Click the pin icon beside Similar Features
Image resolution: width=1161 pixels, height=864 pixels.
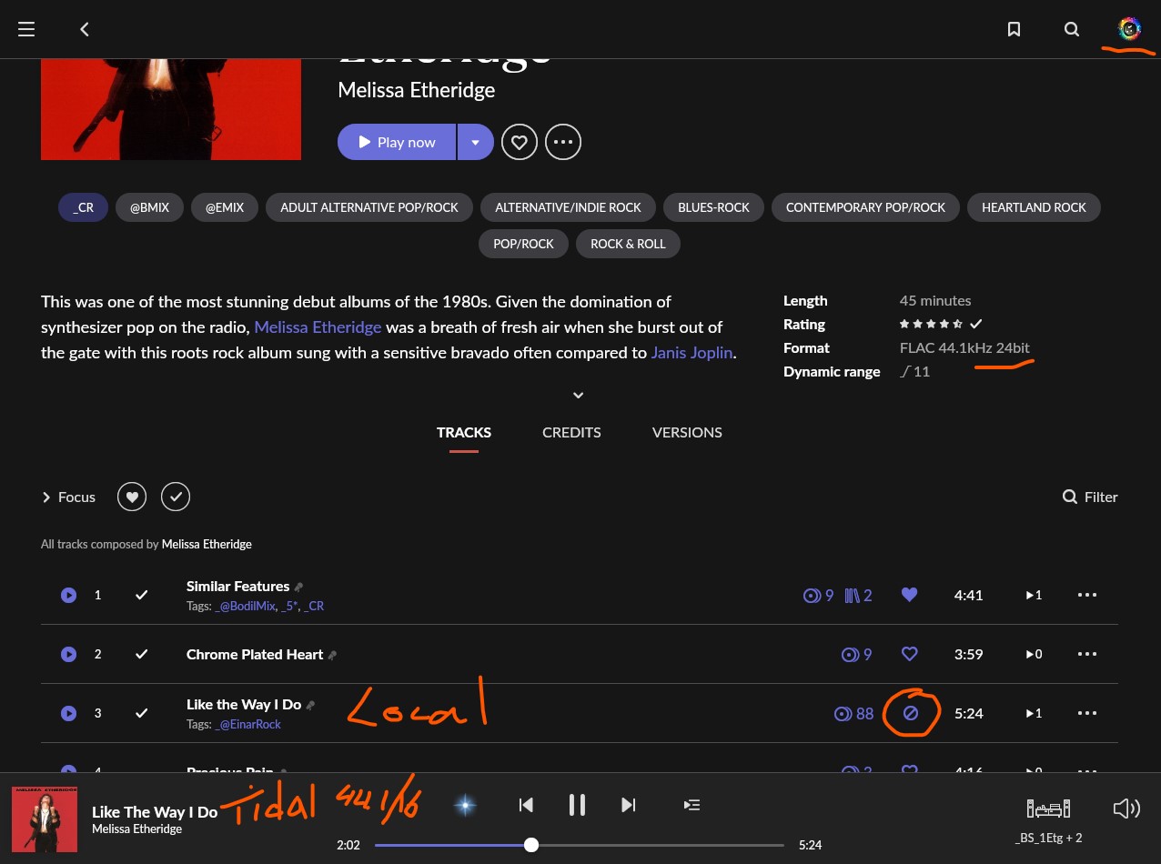pos(298,587)
